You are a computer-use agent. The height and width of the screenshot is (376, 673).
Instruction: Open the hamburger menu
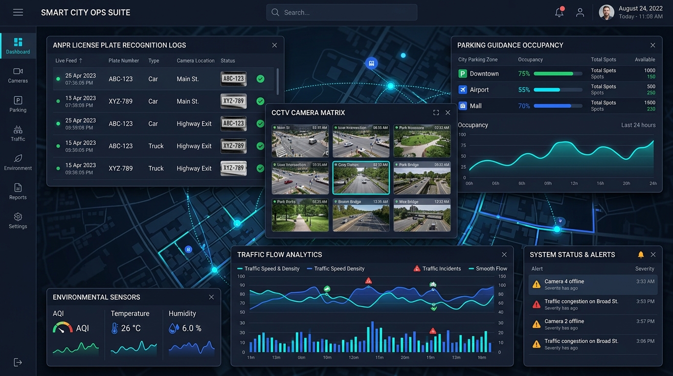pyautogui.click(x=18, y=12)
